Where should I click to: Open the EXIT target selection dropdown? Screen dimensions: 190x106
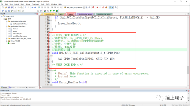coord(38,11)
